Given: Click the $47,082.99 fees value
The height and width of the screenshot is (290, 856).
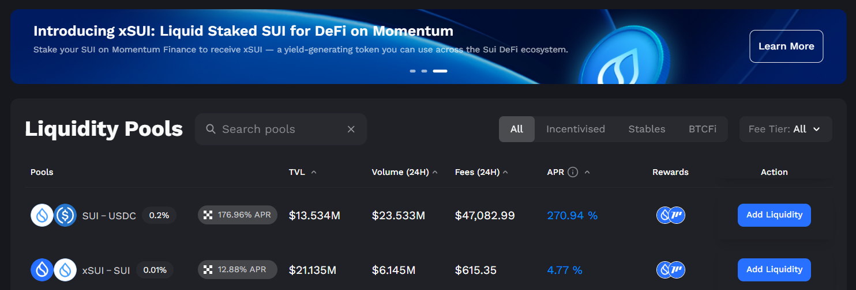Looking at the screenshot, I should [485, 216].
